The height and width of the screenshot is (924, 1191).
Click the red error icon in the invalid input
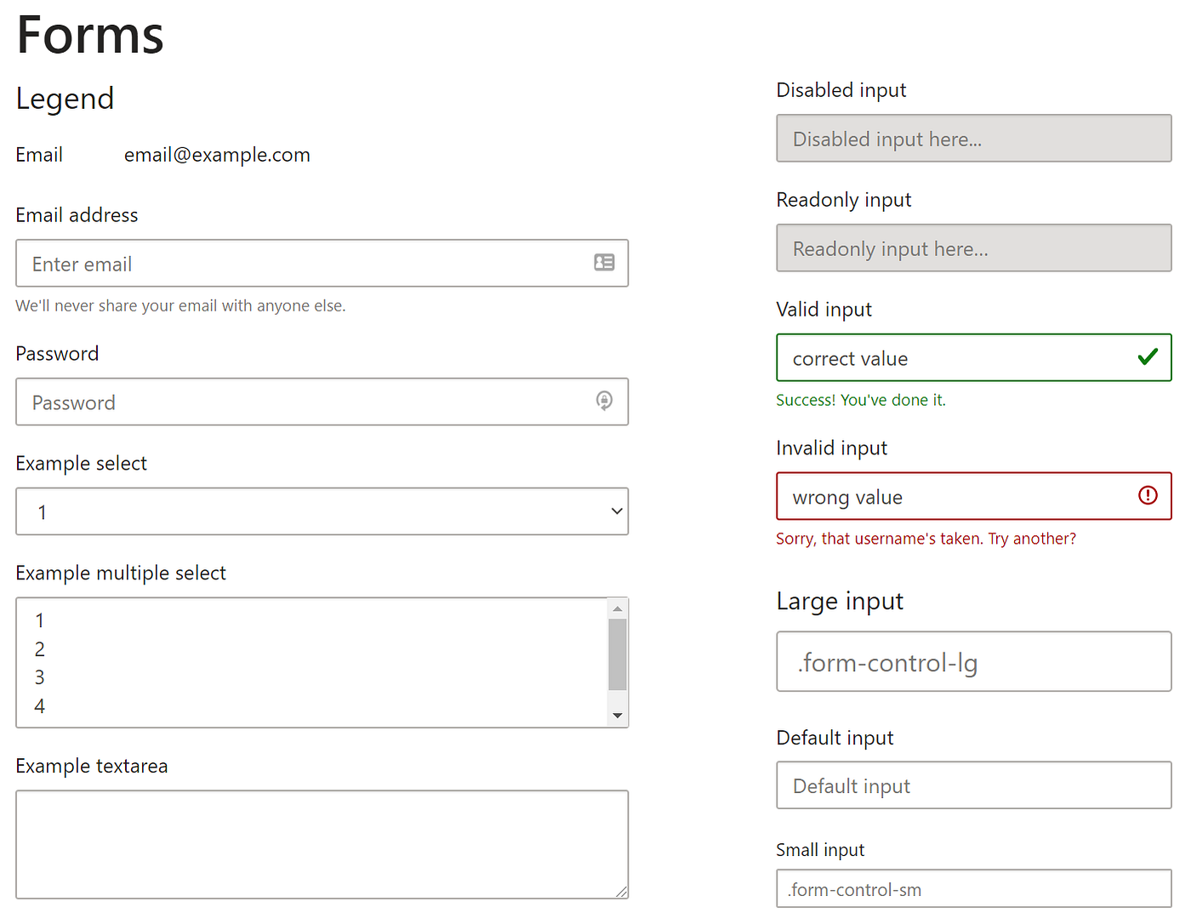[1147, 495]
